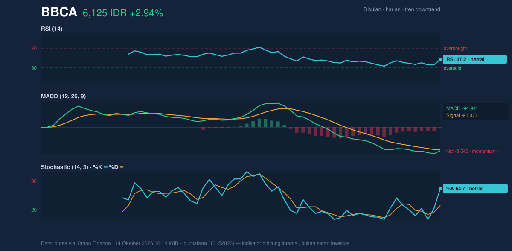Click the %K 64.7 · netral badge
This screenshot has height=251, width=512.
point(475,188)
